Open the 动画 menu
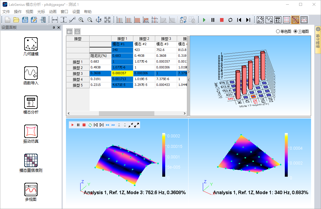The width and height of the screenshot is (321, 209). coord(53,12)
